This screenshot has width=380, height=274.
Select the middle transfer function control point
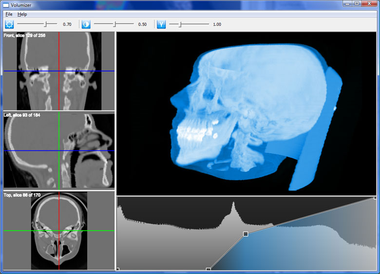point(246,234)
